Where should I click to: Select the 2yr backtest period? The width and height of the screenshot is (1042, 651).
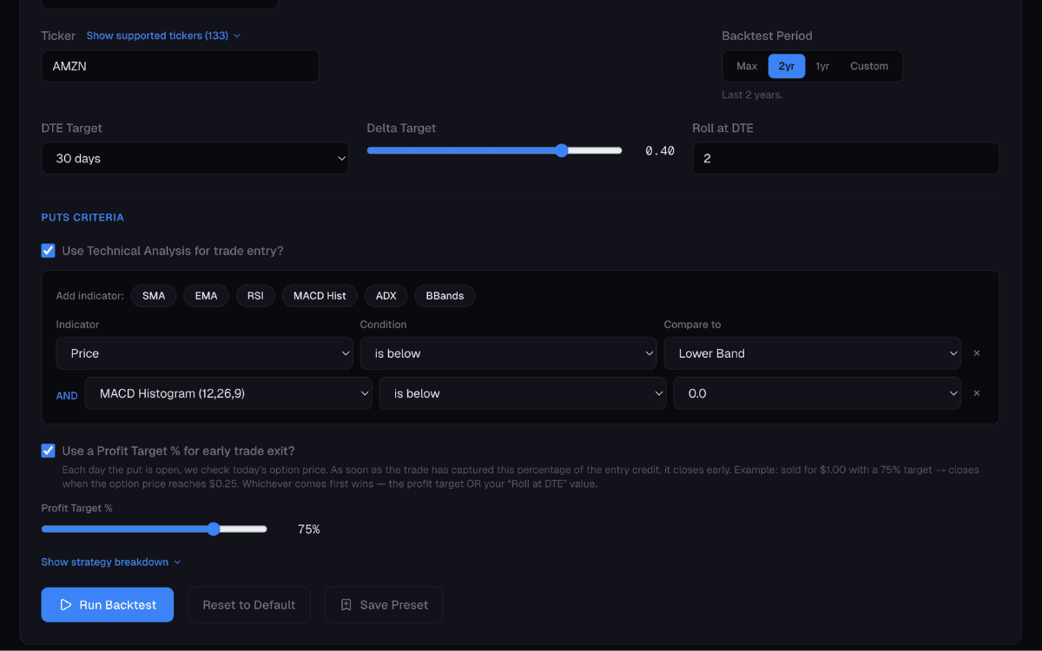click(x=787, y=66)
